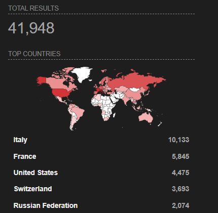Click the total results number 41,948
218x213 pixels.
(31, 28)
